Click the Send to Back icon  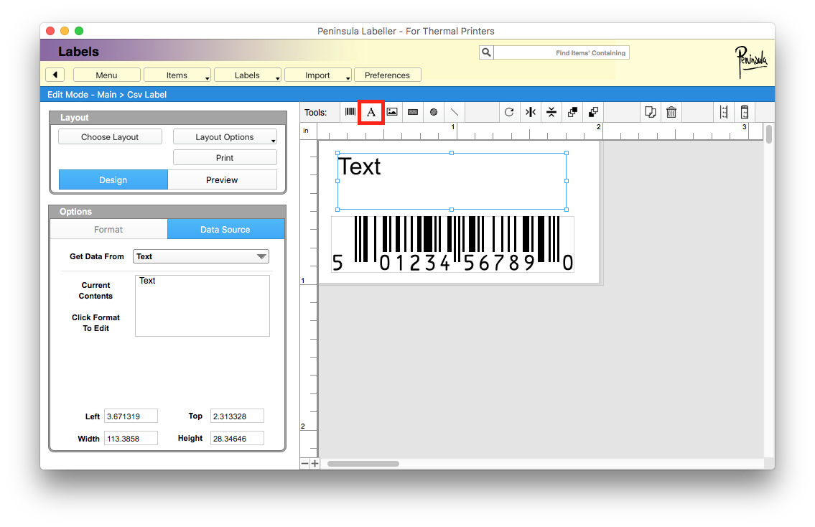point(593,112)
